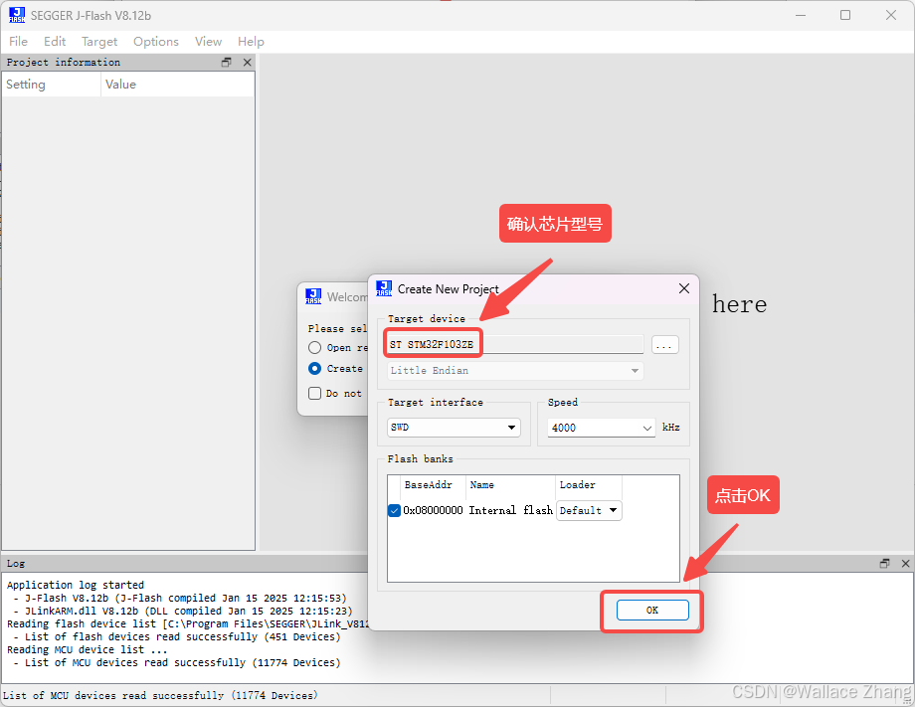915x707 pixels.
Task: Minimize the J-Flash window
Action: coord(801,15)
